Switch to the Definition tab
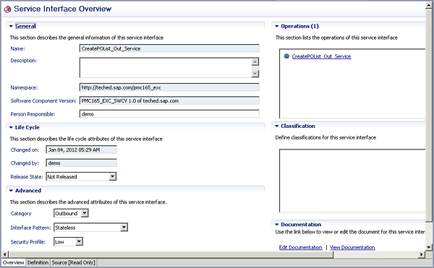The image size is (434, 268). pos(38,262)
